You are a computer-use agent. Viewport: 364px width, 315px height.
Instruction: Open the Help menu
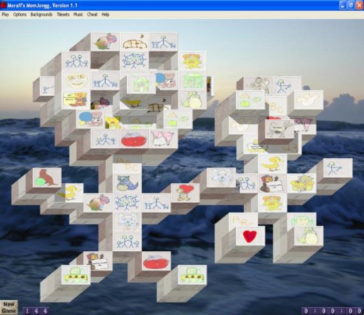(x=105, y=14)
